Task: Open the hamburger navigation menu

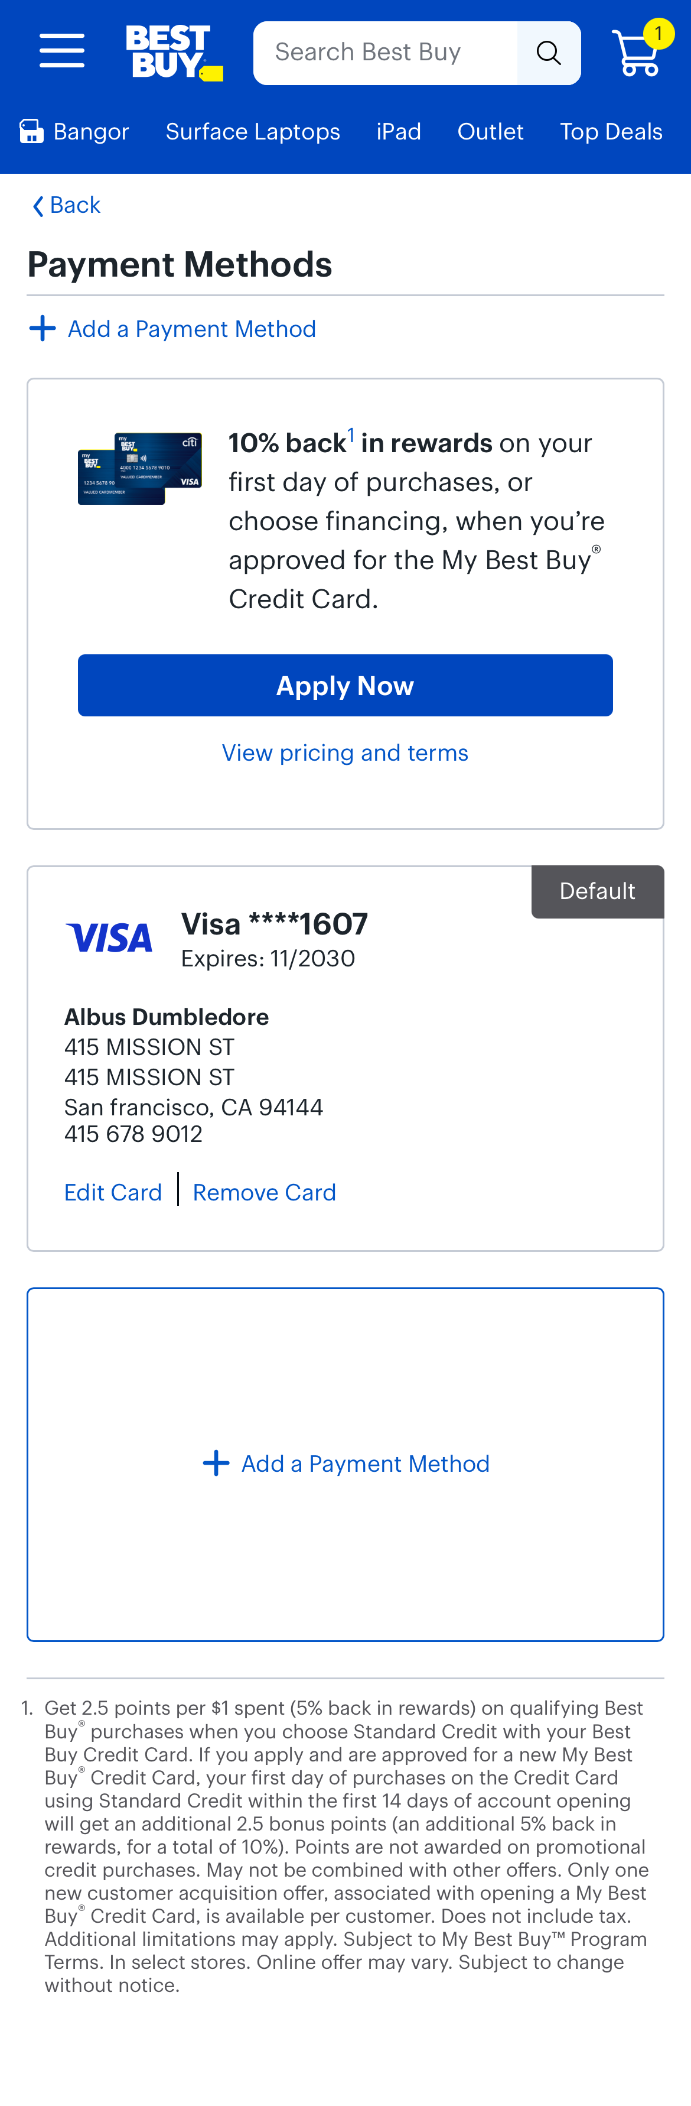Action: click(61, 51)
